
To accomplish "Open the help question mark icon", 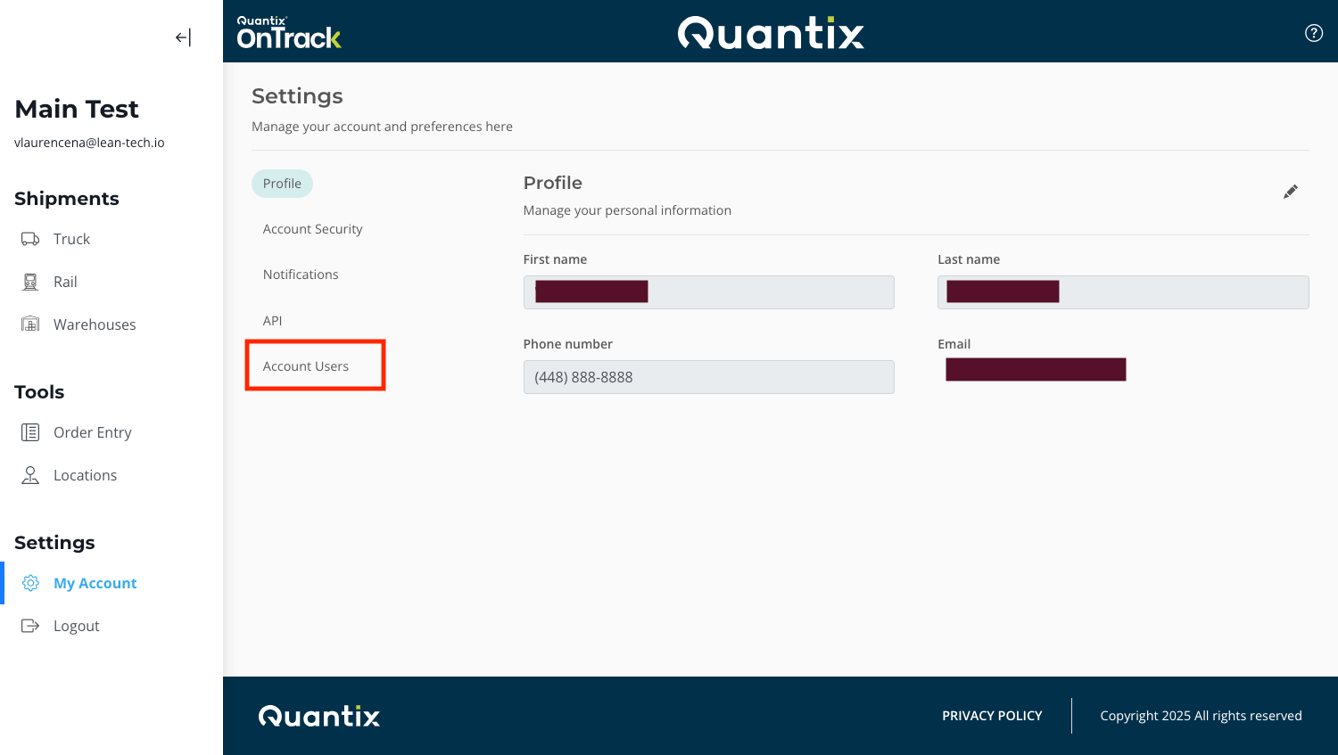I will 1314,33.
